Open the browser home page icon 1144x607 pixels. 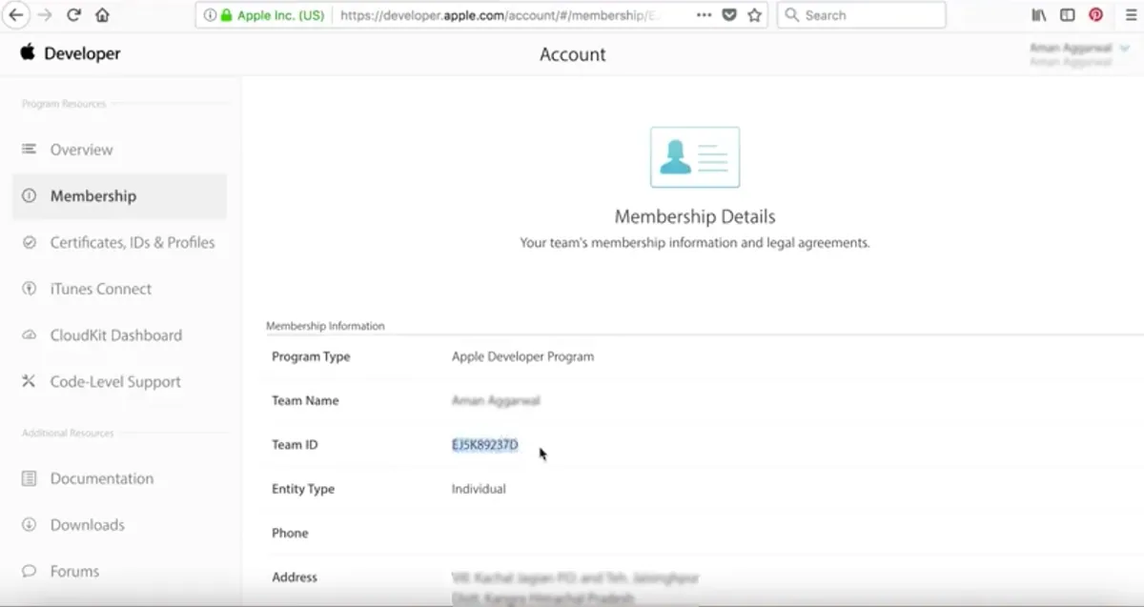click(102, 15)
